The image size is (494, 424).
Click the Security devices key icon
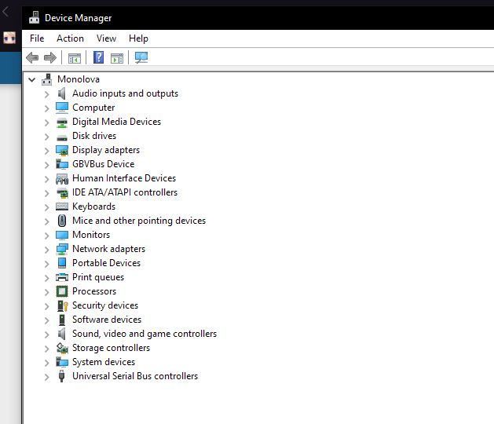(62, 305)
